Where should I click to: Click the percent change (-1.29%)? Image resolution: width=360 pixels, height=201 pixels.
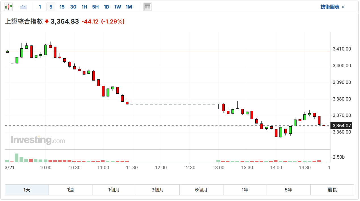(x=113, y=22)
